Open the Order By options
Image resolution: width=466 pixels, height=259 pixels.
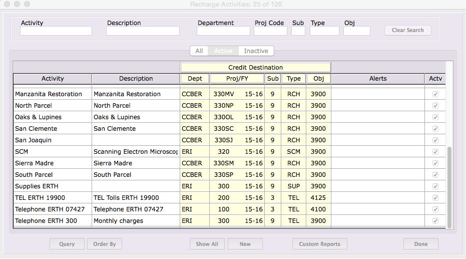(x=105, y=244)
